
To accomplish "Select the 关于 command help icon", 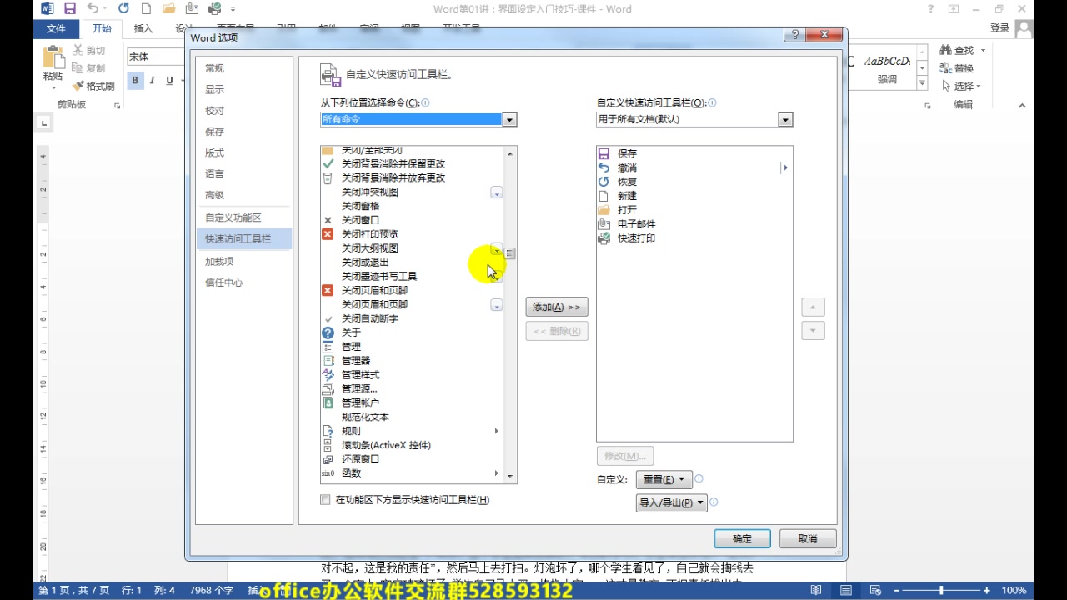I will (328, 332).
